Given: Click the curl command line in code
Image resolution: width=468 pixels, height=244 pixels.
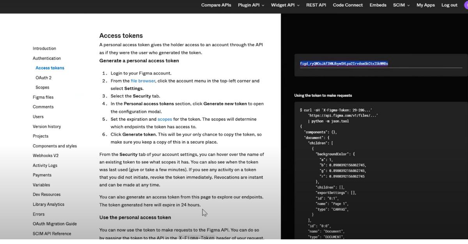Looking at the screenshot, I should pos(336,110).
